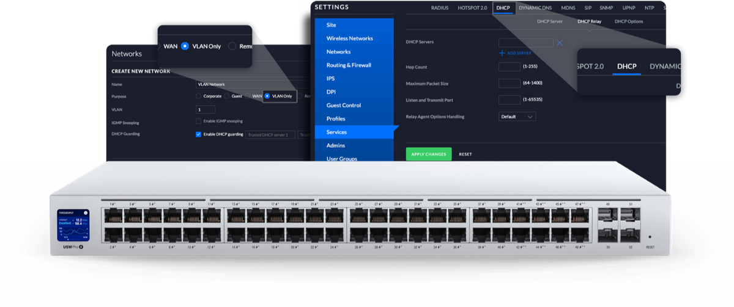The height and width of the screenshot is (307, 734).
Task: Uncheck the Enable DHCP guarding checkbox
Action: click(x=198, y=134)
